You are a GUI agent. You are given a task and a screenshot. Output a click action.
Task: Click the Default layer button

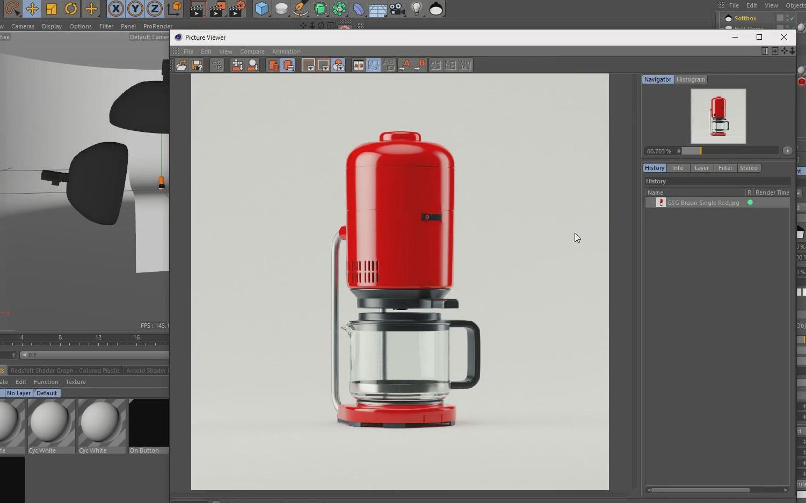click(x=46, y=393)
